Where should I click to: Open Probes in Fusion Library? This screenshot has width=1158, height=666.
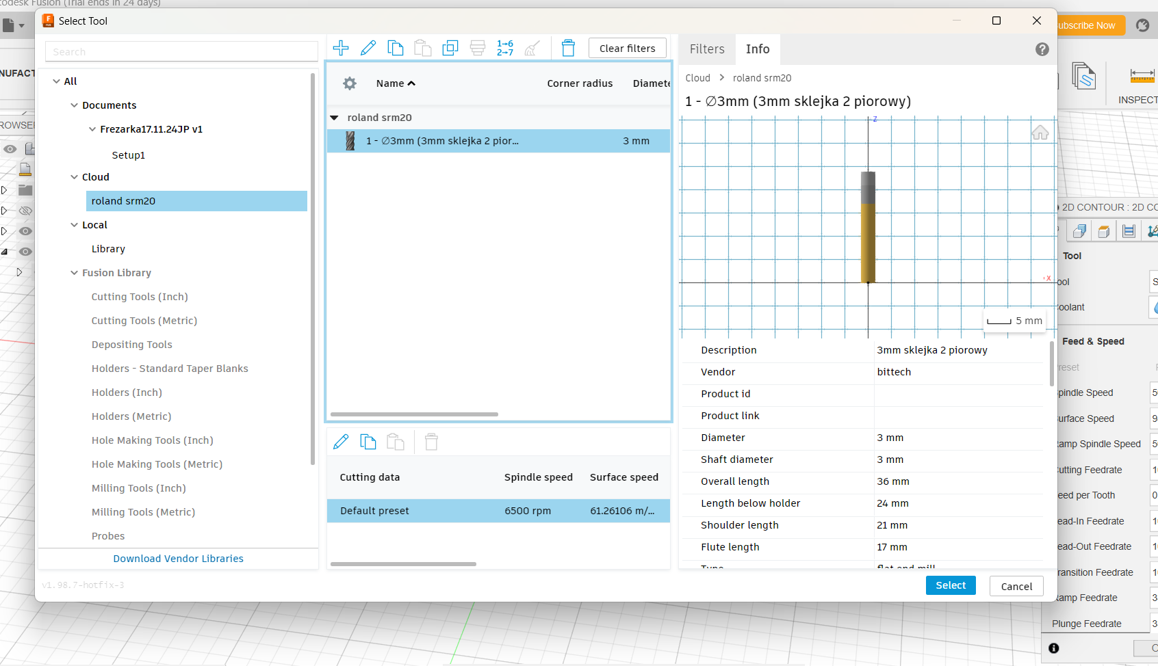(x=108, y=536)
